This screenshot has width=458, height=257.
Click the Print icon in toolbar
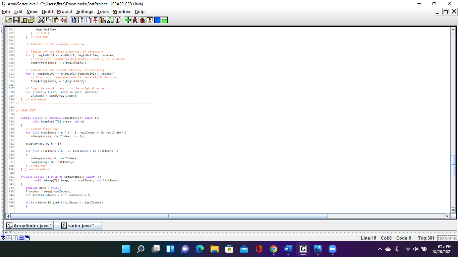click(31, 20)
